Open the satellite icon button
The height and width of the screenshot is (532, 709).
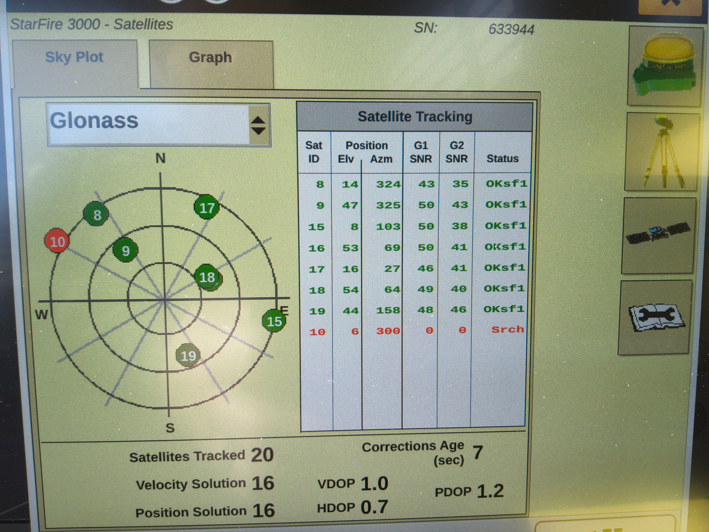coord(659,235)
